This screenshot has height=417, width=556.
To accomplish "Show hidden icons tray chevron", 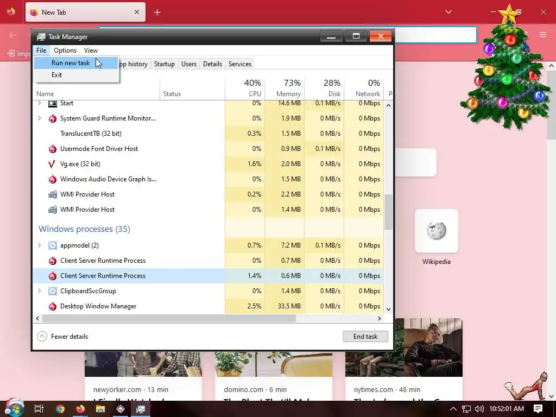I will (x=453, y=409).
